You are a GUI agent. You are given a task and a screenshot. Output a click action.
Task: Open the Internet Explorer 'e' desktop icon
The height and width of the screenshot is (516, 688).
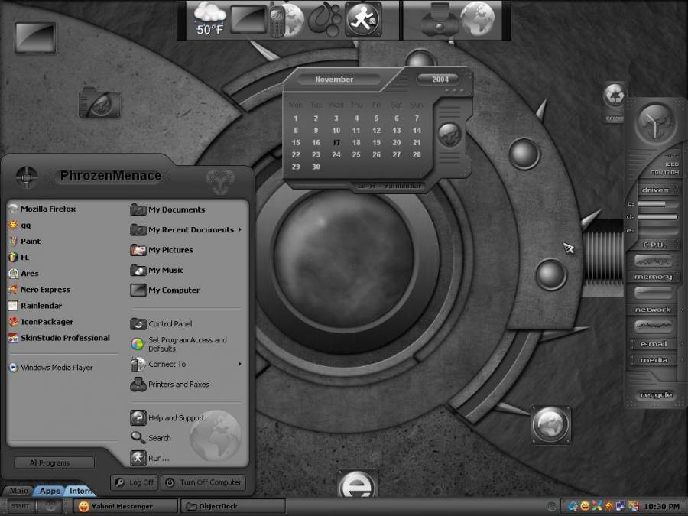357,484
